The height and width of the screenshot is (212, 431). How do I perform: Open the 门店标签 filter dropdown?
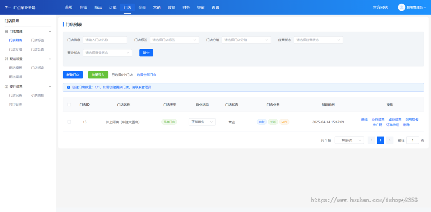pyautogui.click(x=174, y=40)
